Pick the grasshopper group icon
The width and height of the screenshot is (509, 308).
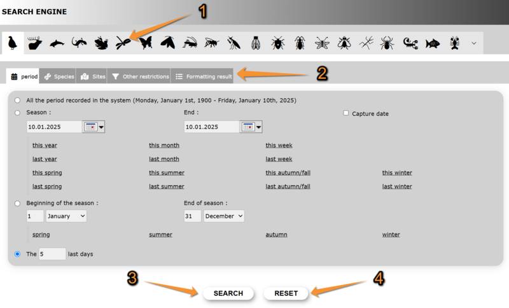click(x=190, y=43)
